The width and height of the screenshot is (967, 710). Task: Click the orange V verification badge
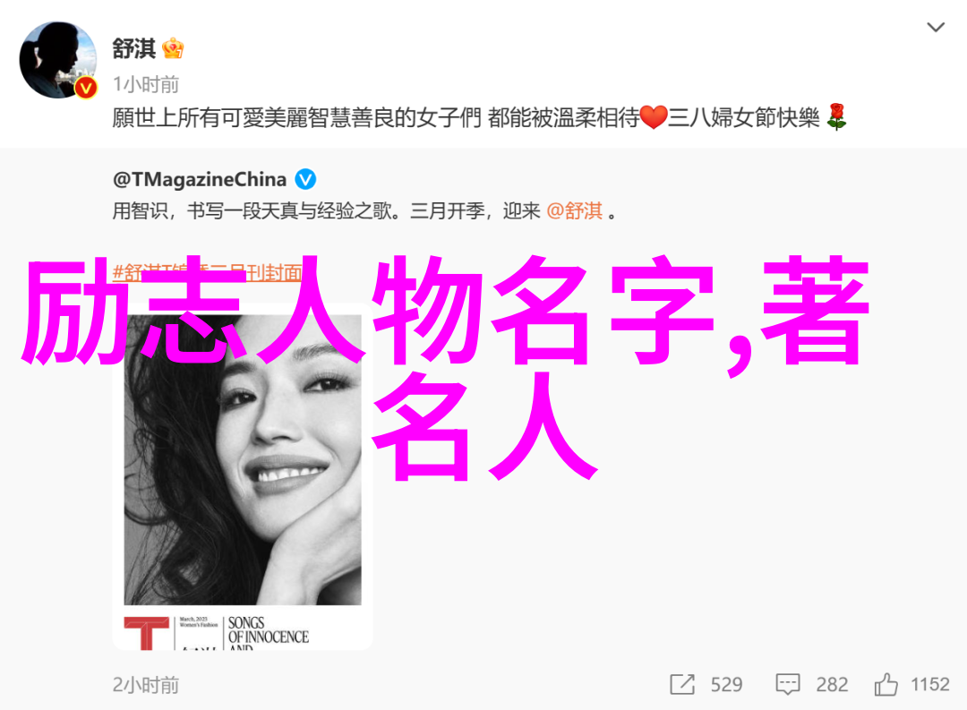86,88
